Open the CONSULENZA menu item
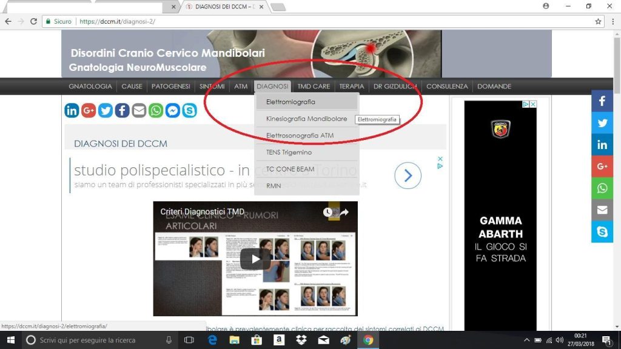The height and width of the screenshot is (349, 621). pos(447,86)
